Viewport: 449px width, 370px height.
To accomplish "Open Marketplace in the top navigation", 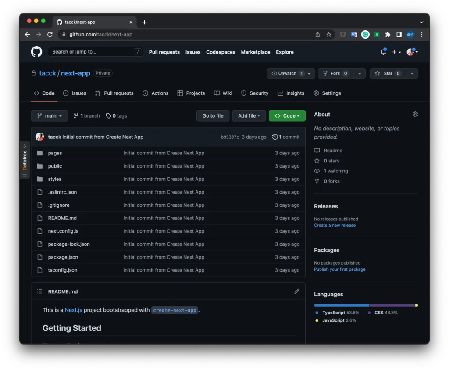I will point(255,52).
